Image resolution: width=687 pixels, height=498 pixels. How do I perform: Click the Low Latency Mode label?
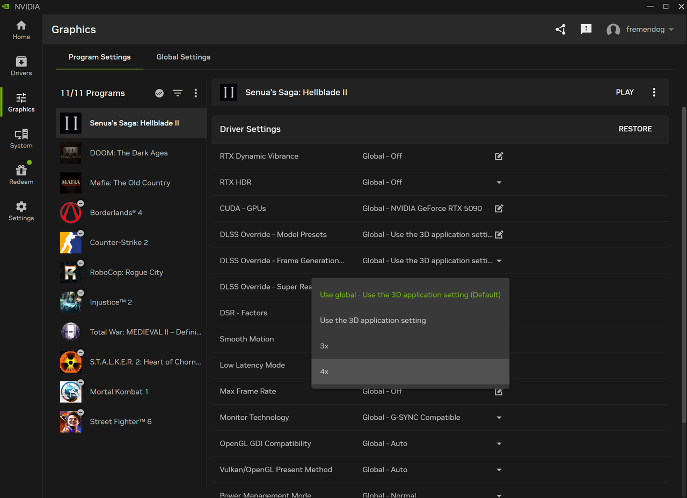(x=252, y=365)
